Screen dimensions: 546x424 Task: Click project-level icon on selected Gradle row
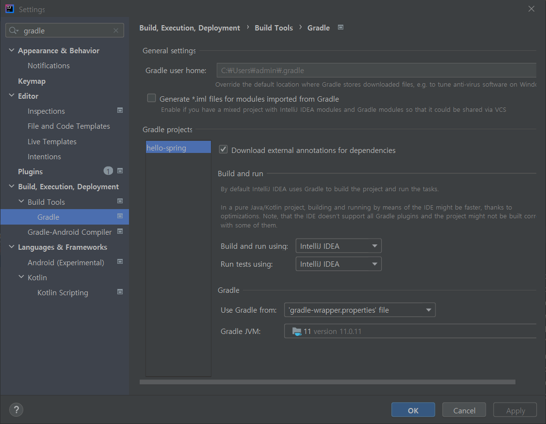[120, 216]
